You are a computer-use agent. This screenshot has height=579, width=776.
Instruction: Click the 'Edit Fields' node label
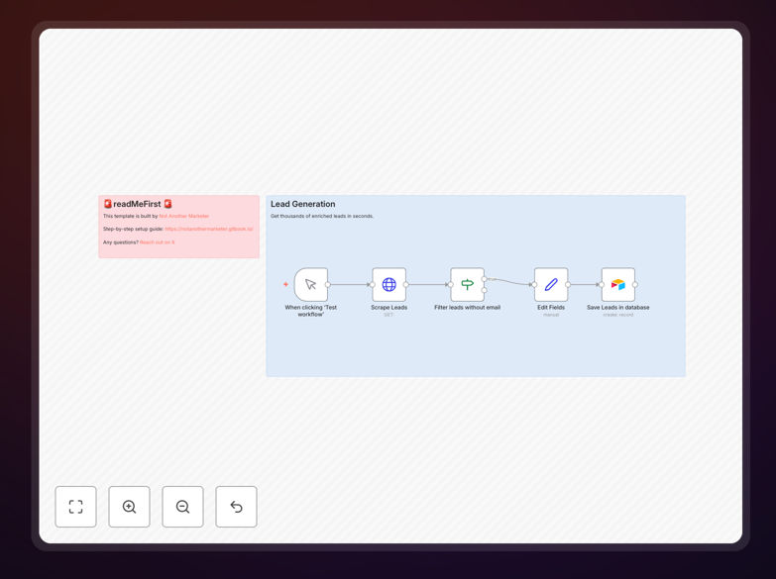point(551,307)
